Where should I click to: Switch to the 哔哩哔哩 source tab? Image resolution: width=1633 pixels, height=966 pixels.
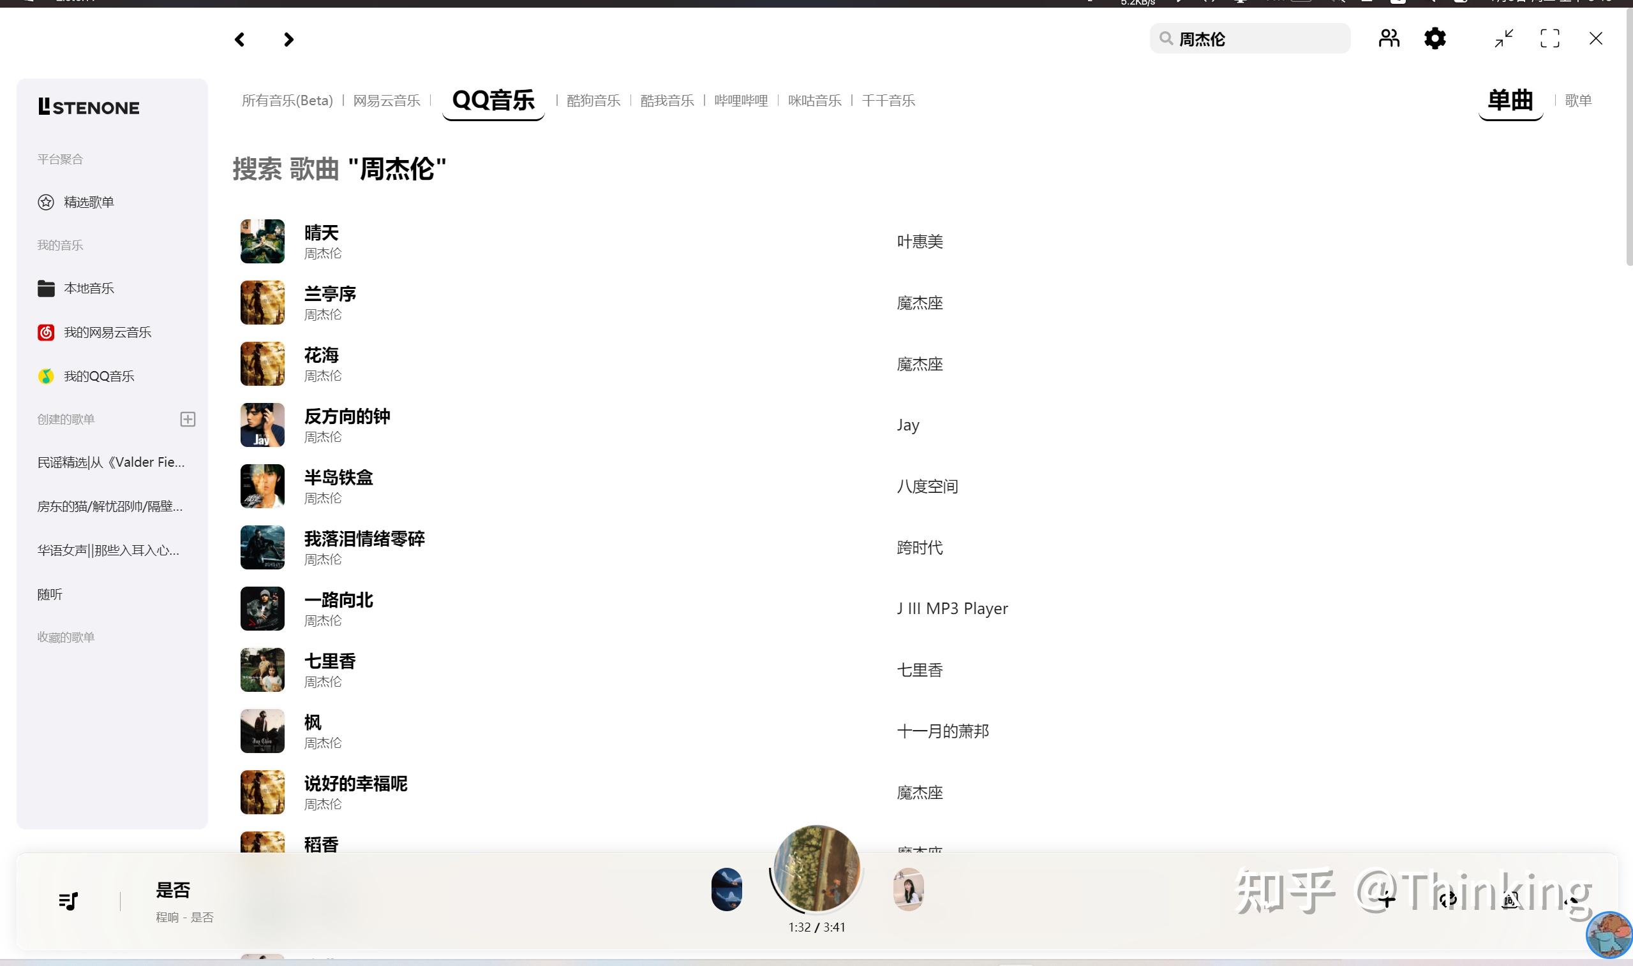coord(741,100)
